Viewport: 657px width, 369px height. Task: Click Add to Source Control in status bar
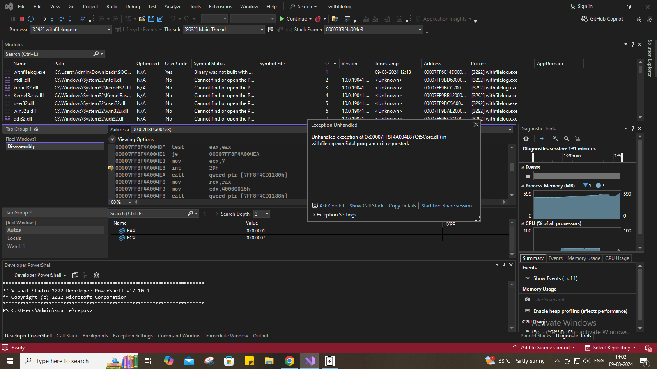(544, 348)
